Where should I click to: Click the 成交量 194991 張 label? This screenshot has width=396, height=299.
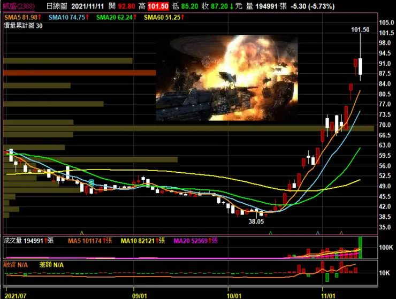click(x=28, y=241)
